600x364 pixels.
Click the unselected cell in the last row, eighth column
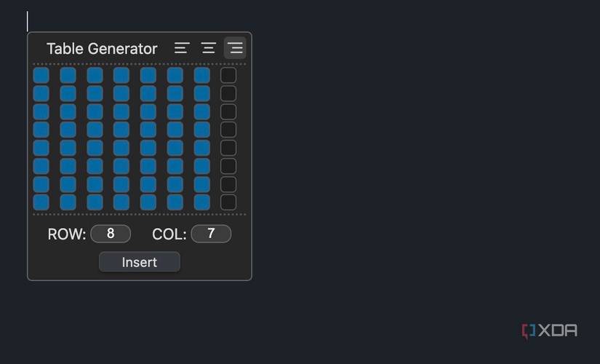(x=228, y=202)
